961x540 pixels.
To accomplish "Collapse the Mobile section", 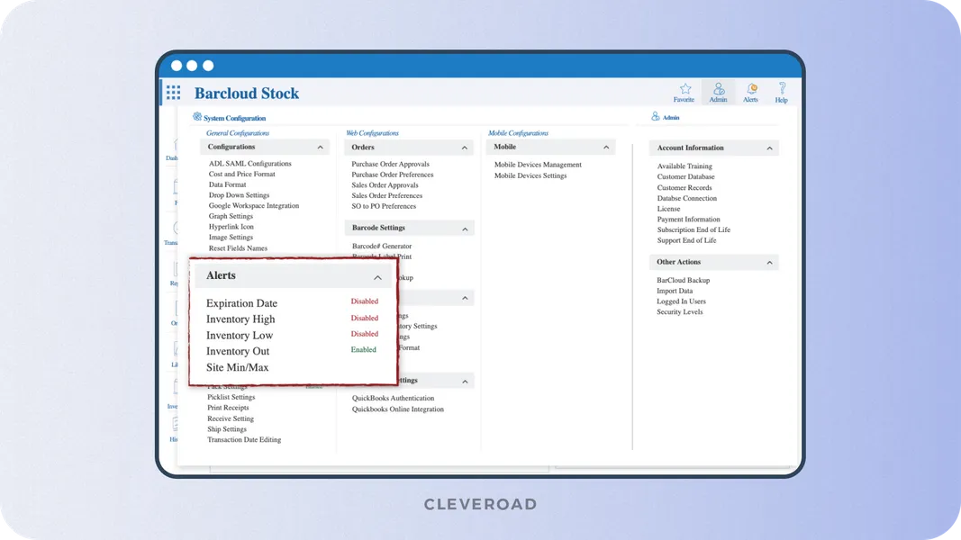I will coord(606,148).
